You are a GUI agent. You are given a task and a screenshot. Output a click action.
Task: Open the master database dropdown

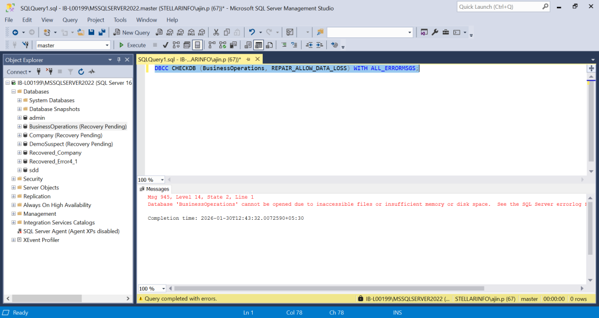coord(107,46)
